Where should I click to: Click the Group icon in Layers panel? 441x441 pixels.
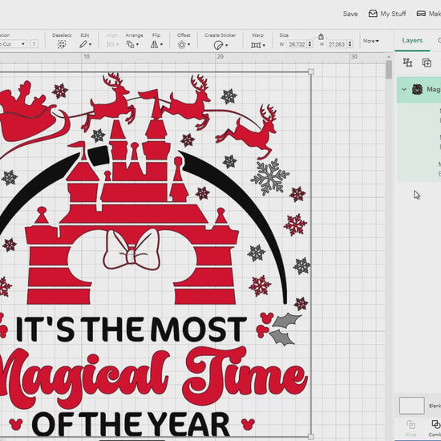(x=408, y=63)
